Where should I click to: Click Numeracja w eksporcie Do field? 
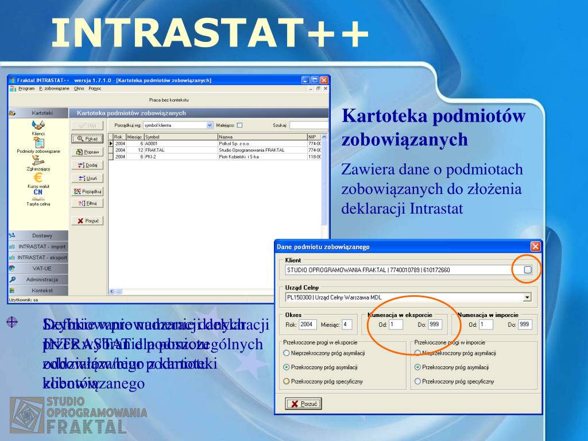coord(435,324)
